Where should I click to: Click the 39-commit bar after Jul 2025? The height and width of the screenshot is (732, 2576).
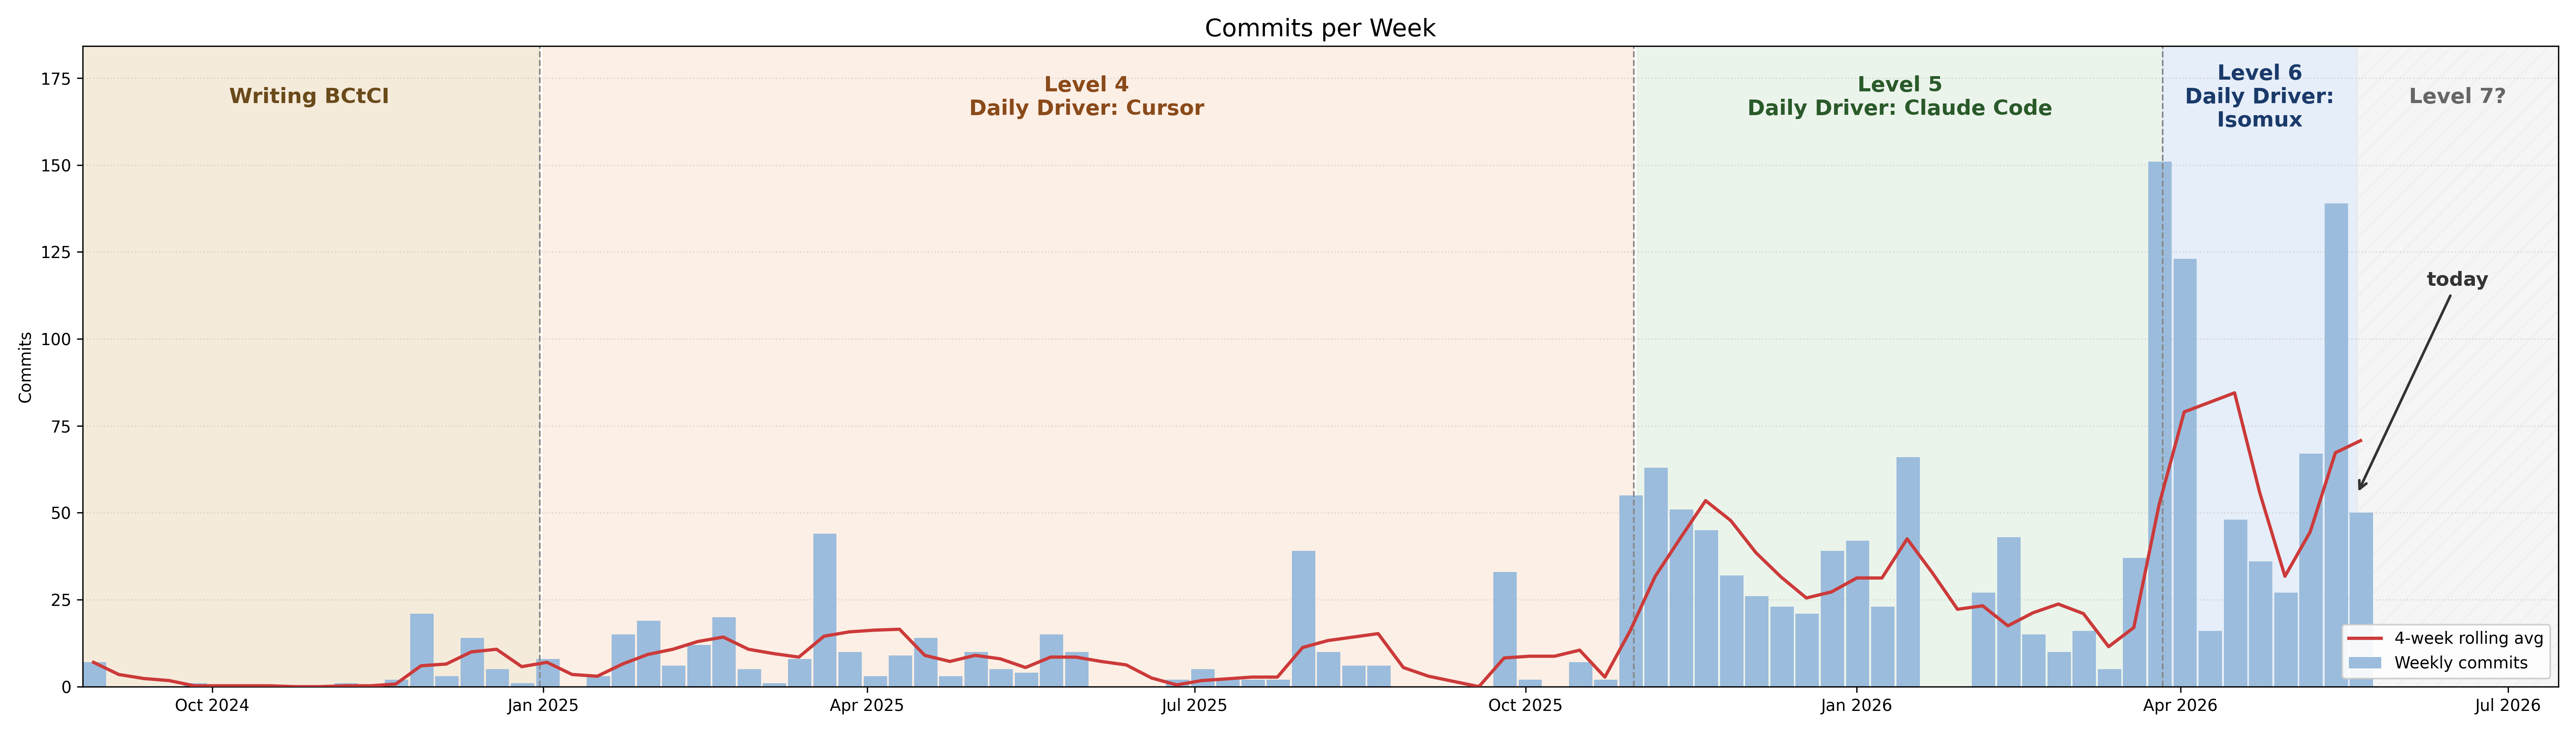(1303, 619)
